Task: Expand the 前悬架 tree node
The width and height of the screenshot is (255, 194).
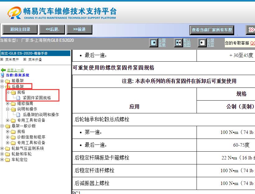Action: coord(2,81)
